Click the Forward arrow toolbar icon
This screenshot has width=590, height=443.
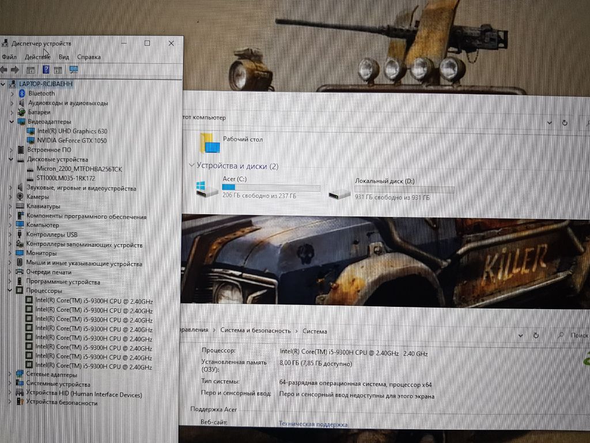(15, 70)
